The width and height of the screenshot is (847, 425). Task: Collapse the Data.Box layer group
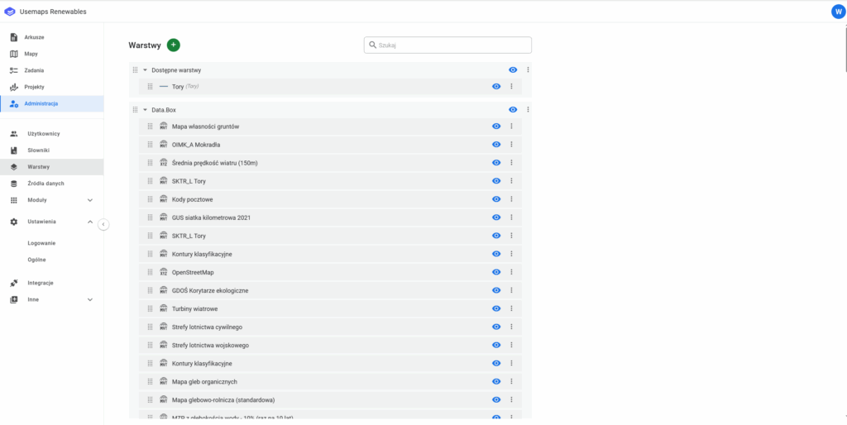[145, 110]
